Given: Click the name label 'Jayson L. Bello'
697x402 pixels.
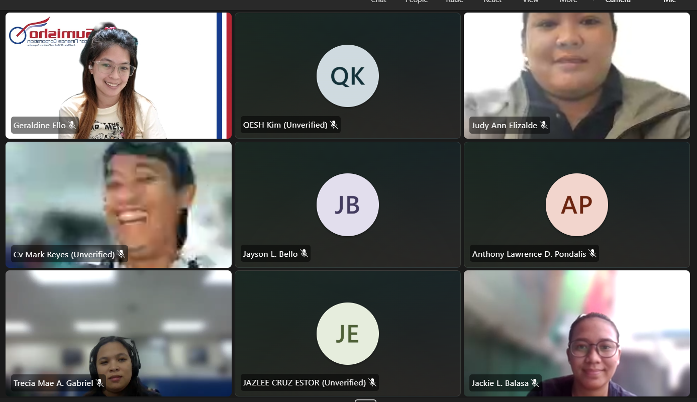Looking at the screenshot, I should [270, 254].
